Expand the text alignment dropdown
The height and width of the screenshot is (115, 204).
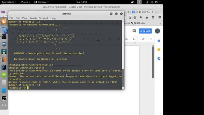pos(127,39)
